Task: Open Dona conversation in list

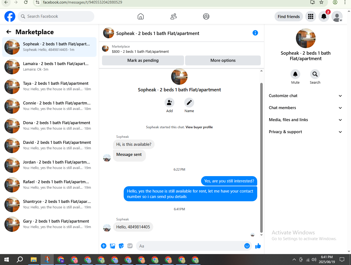Action: click(x=49, y=126)
